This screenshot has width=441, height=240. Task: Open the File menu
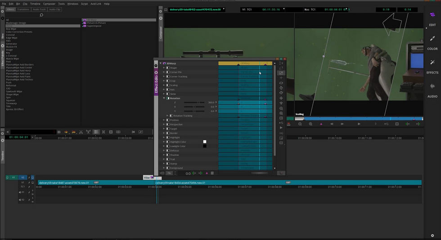click(4, 4)
